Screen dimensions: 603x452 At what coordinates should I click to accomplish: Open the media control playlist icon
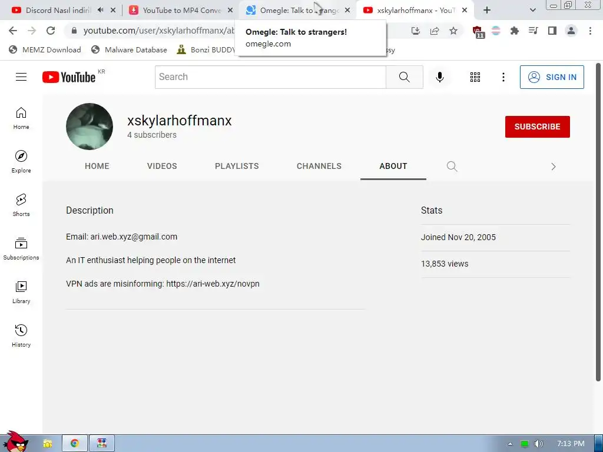pyautogui.click(x=534, y=31)
